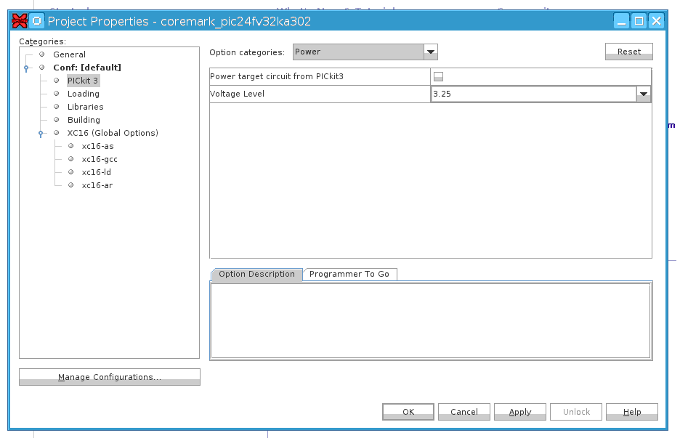Viewport: 680px width, 438px height.
Task: Click the window menu icon beside the logo
Action: point(37,21)
